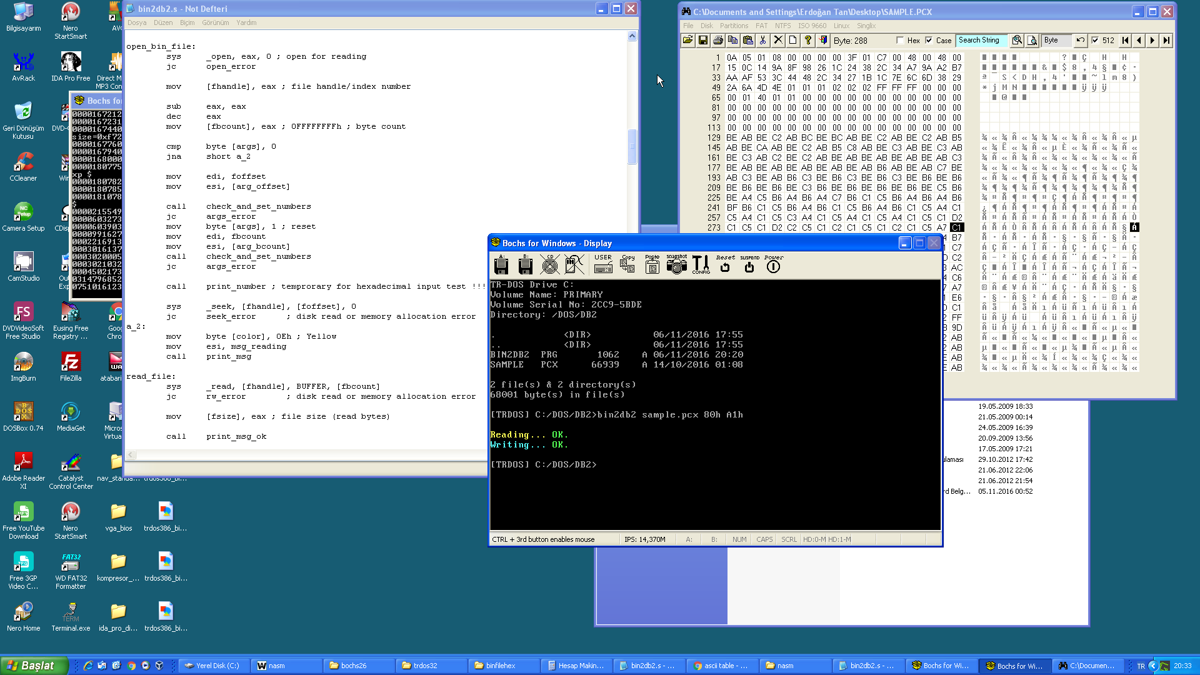
Task: Open the hex editor ISO 9660 menu
Action: pyautogui.click(x=812, y=26)
